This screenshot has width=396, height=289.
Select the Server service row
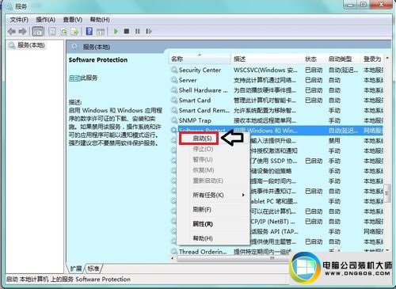pyautogui.click(x=276, y=80)
